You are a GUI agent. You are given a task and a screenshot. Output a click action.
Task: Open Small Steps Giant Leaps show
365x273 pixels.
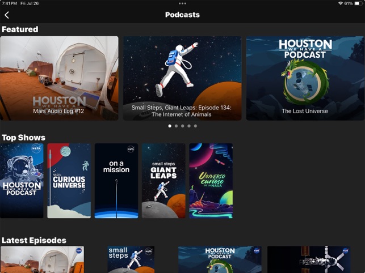point(163,181)
